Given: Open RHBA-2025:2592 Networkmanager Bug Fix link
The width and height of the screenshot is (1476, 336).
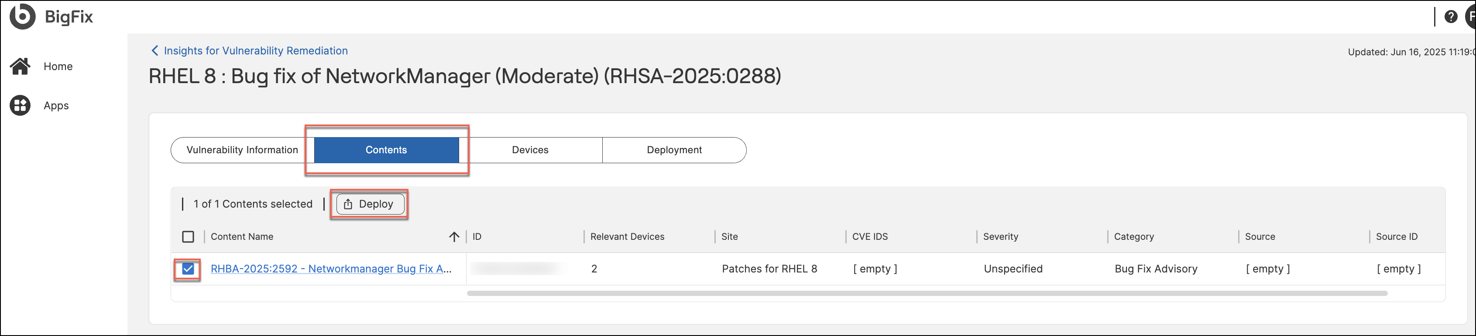Looking at the screenshot, I should tap(331, 269).
